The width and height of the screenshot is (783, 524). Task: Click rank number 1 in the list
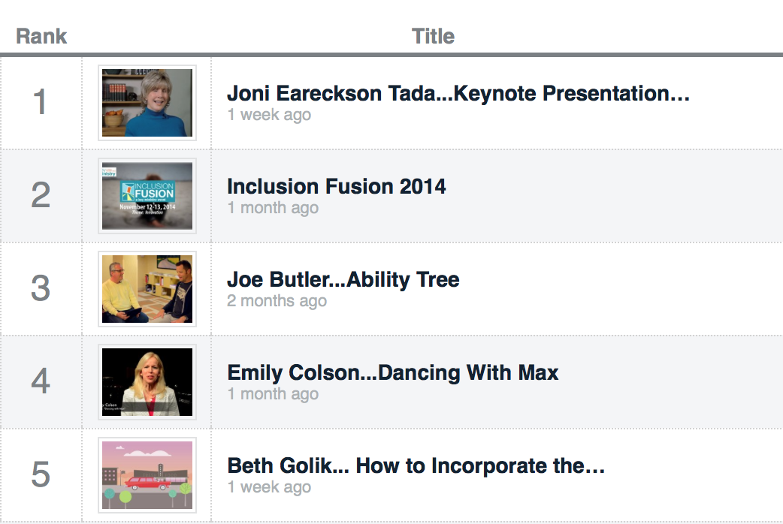click(41, 103)
